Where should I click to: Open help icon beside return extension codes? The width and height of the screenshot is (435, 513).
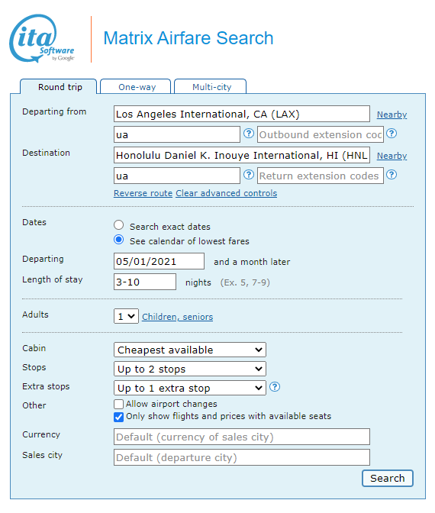tap(391, 175)
